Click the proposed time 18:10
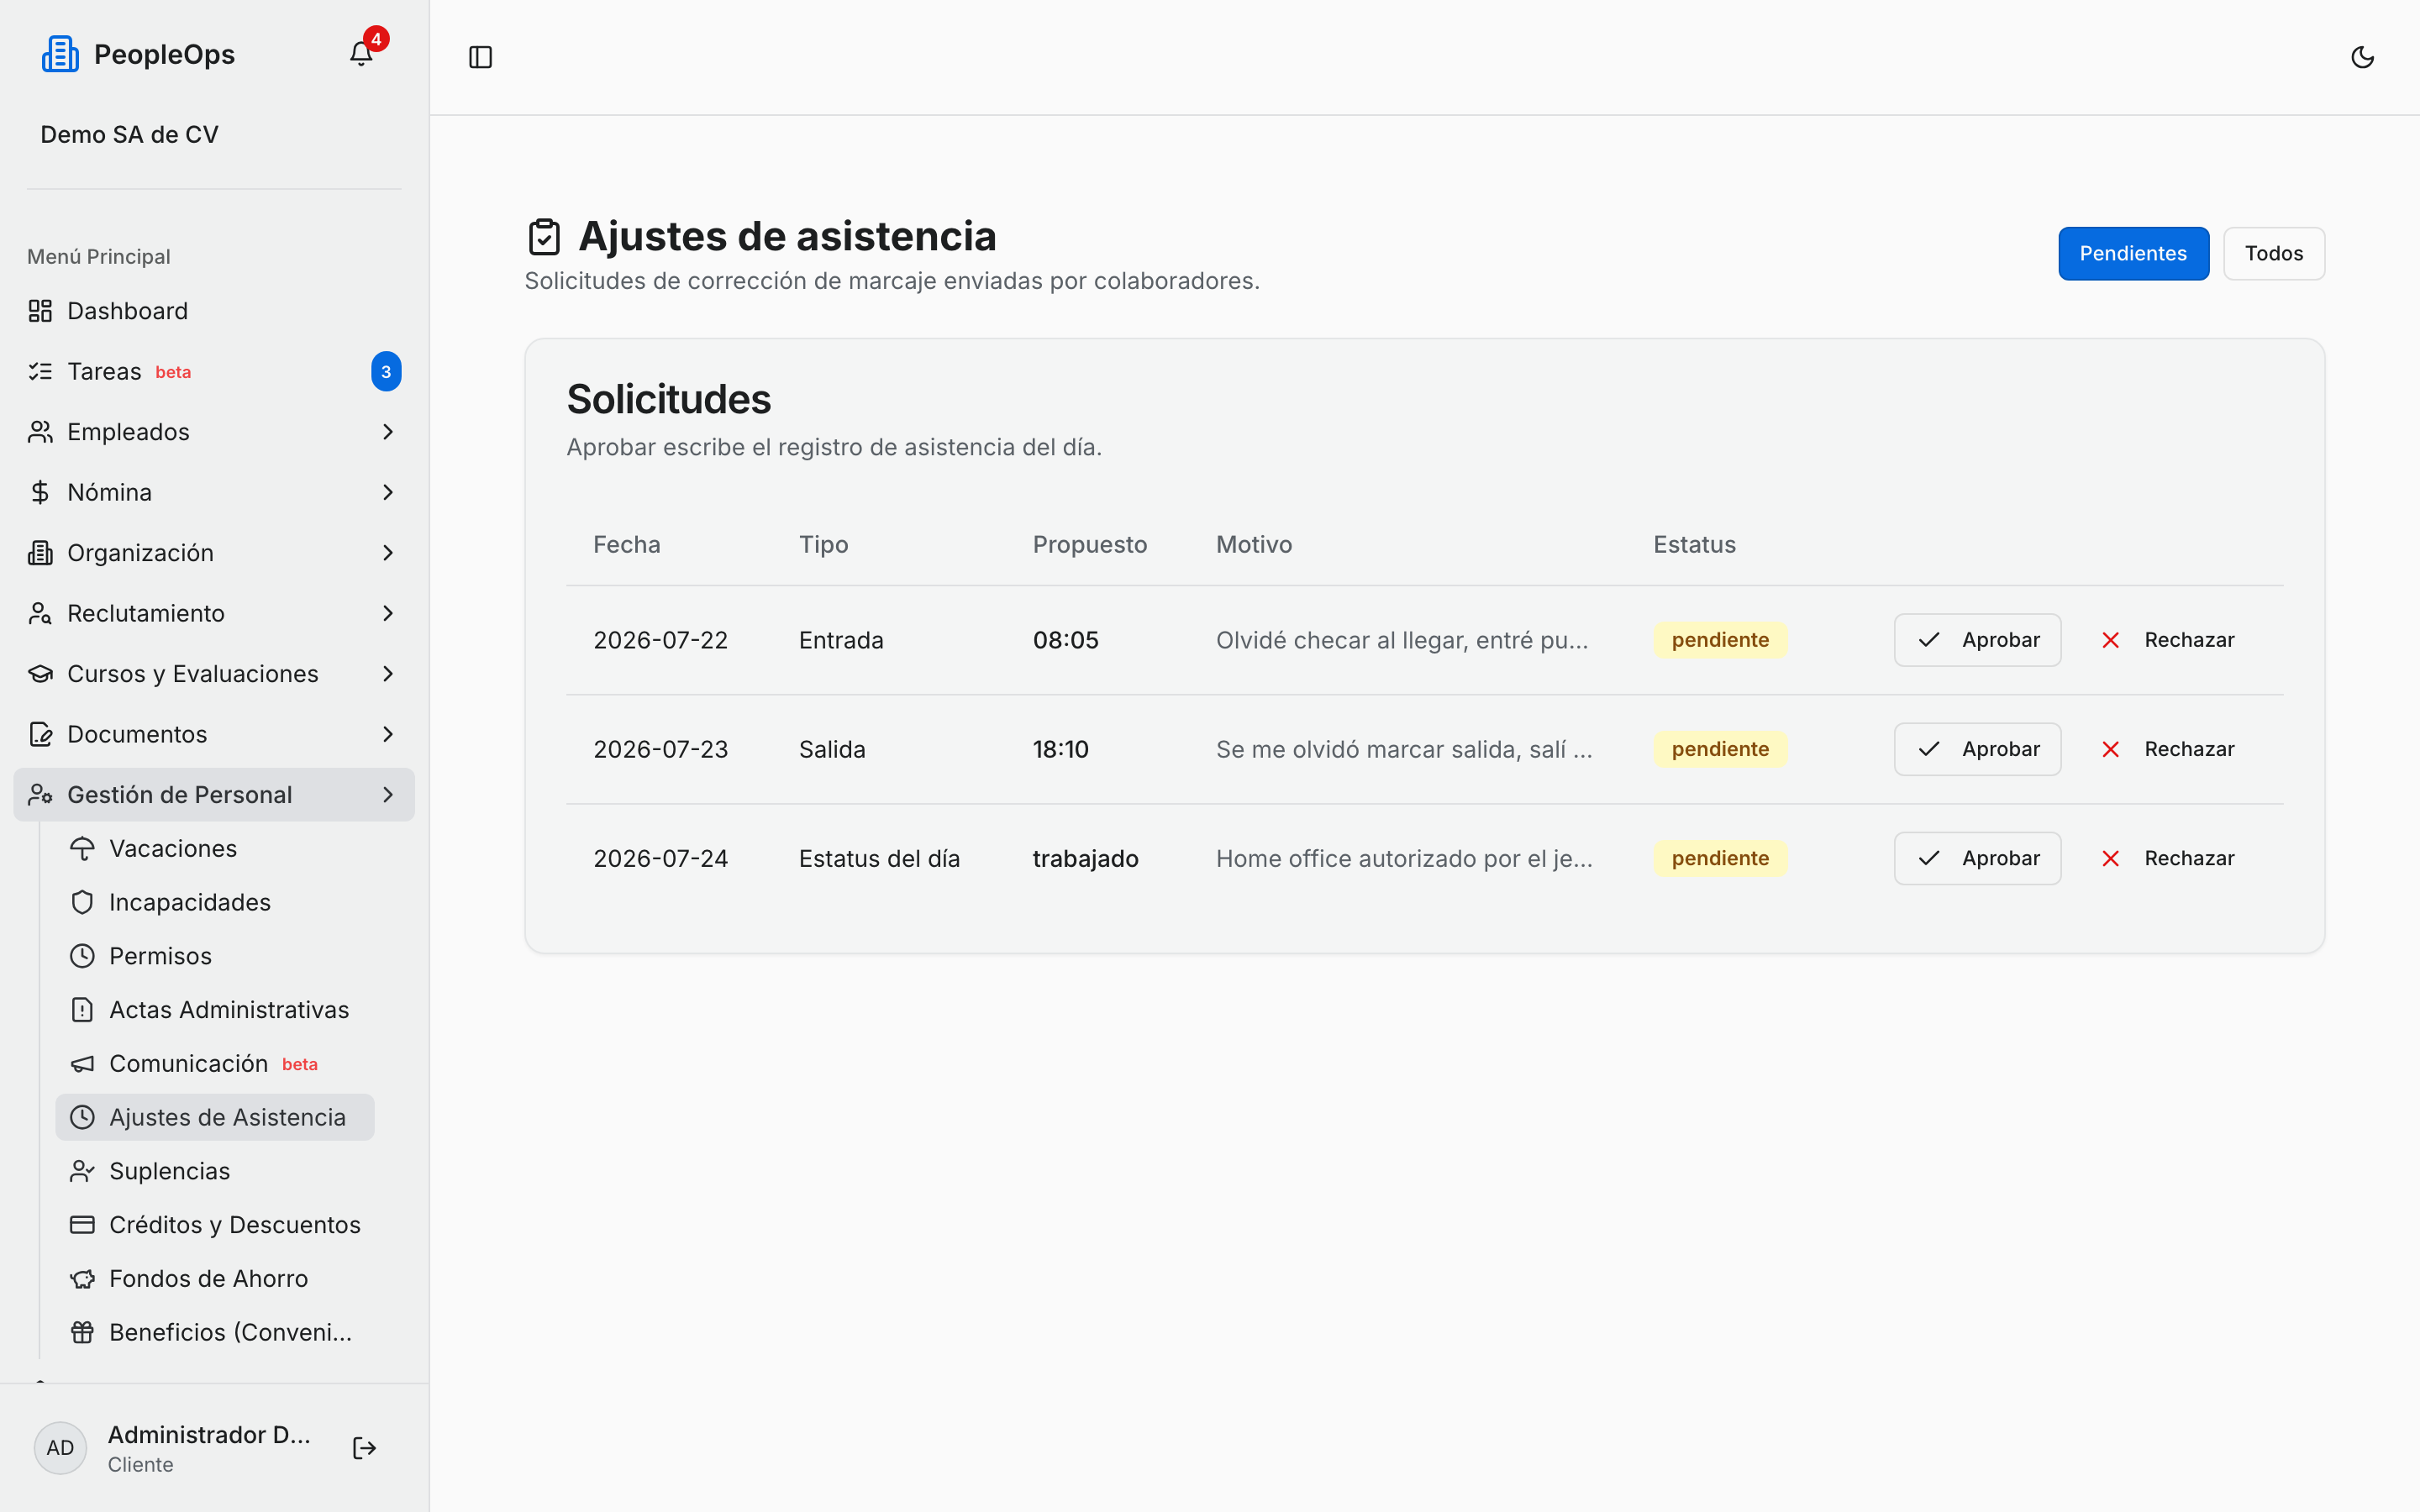 (1060, 749)
